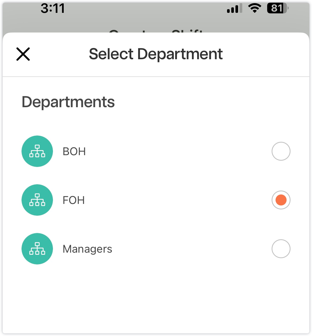This screenshot has height=336, width=312.
Task: Tap blank header area right of title
Action: [265, 54]
